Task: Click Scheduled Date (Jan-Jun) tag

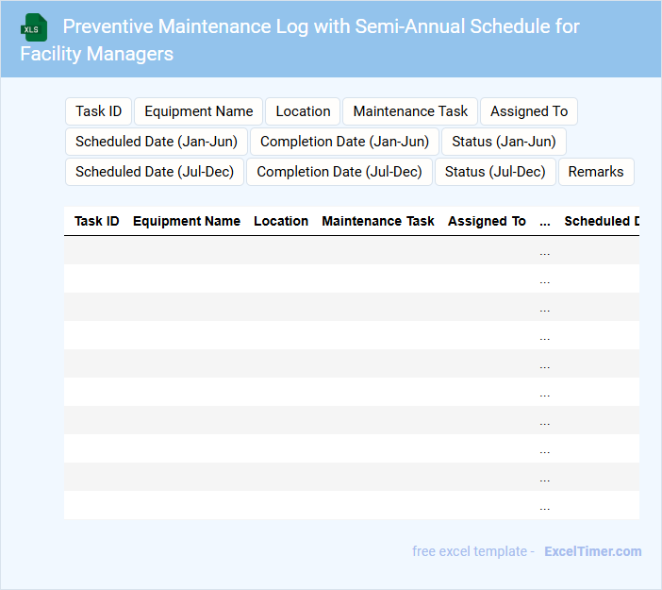Action: pos(156,142)
